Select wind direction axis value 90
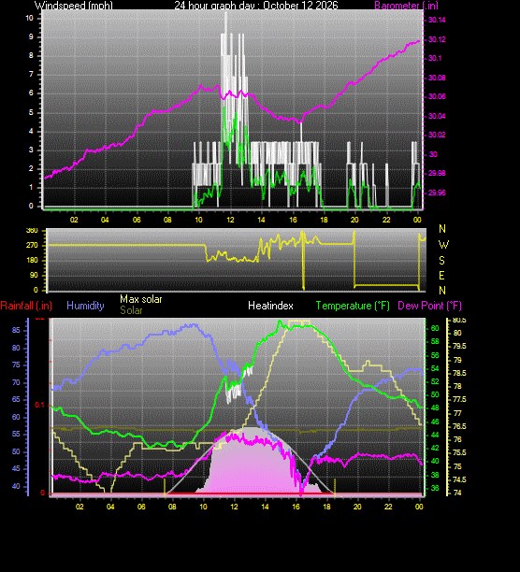This screenshot has width=520, height=572. pyautogui.click(x=34, y=275)
